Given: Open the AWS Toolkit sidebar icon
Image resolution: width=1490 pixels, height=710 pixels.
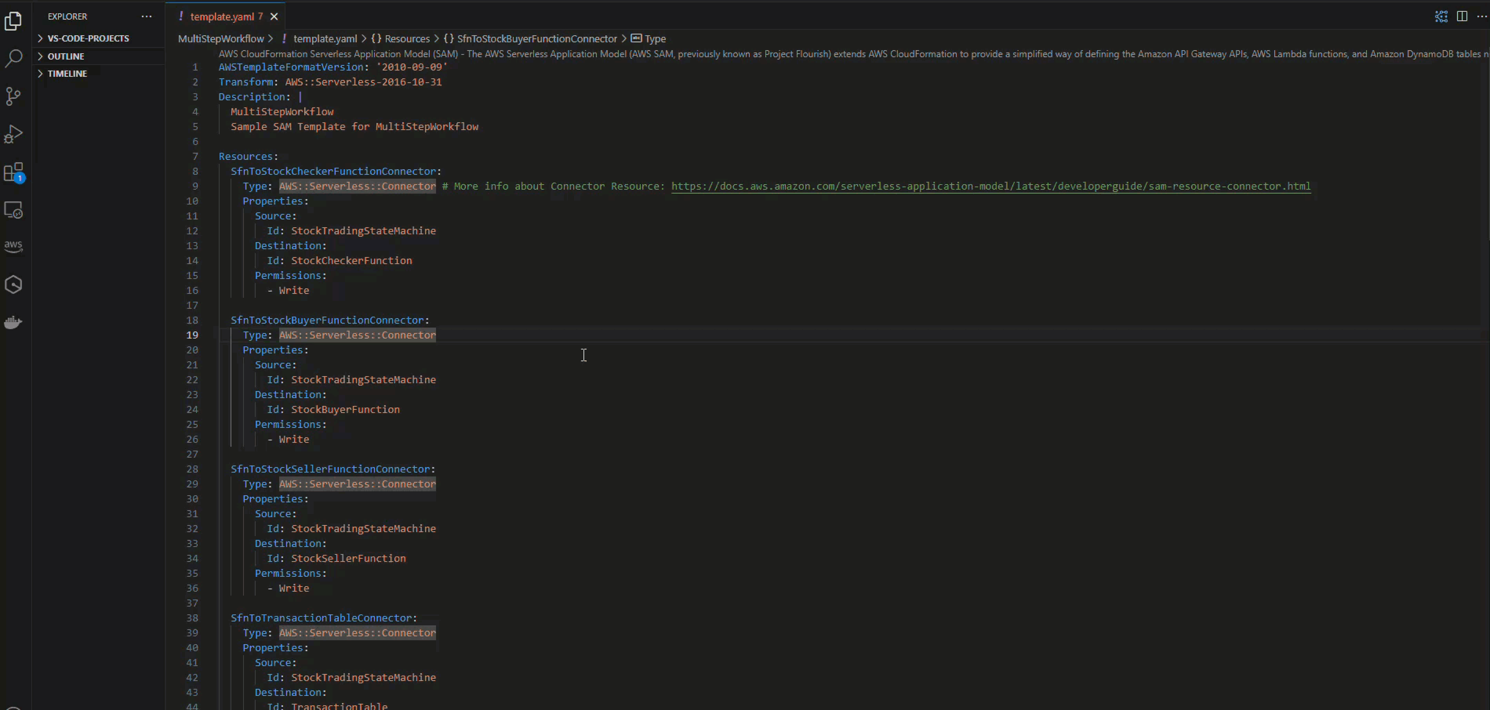Looking at the screenshot, I should pos(13,246).
